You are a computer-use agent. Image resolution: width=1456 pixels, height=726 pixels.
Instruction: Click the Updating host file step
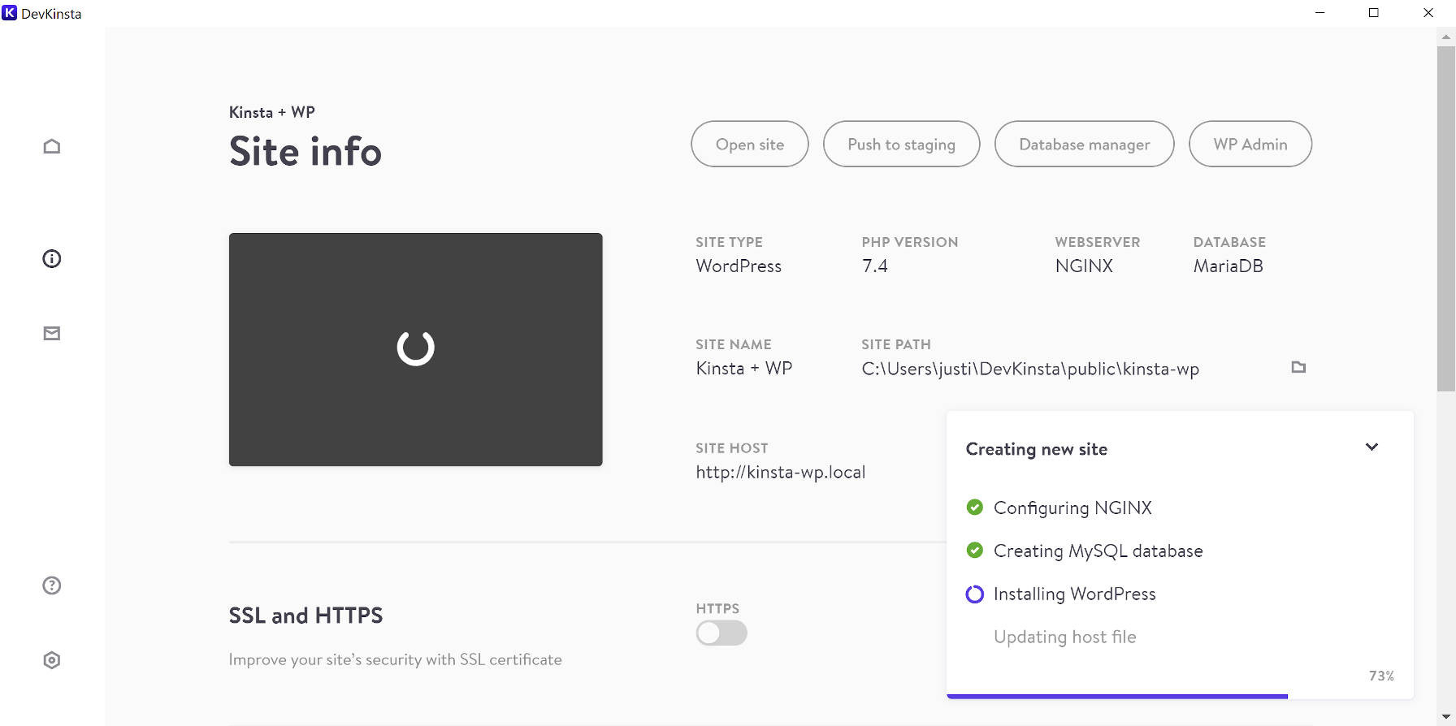(1064, 637)
